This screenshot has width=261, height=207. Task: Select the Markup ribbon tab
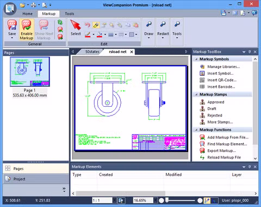49,14
